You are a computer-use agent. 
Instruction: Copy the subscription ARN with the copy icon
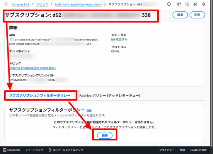(12, 39)
